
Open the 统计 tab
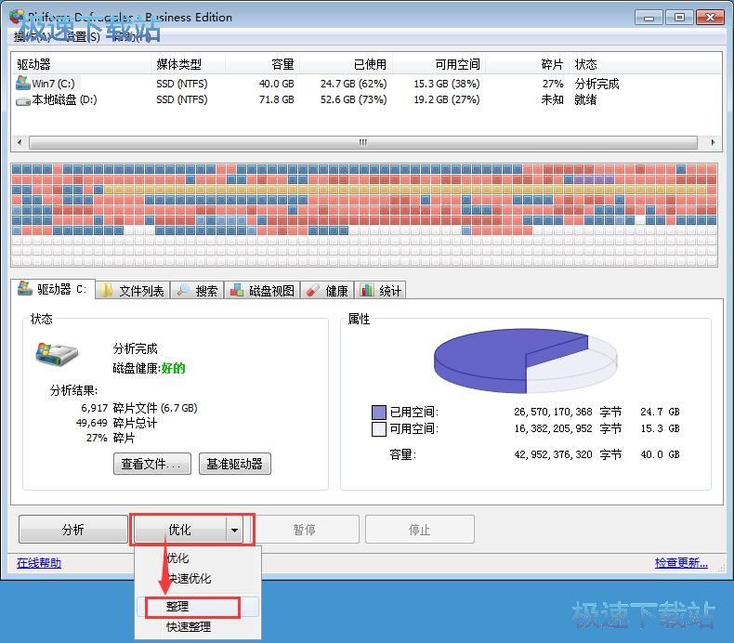pyautogui.click(x=381, y=290)
